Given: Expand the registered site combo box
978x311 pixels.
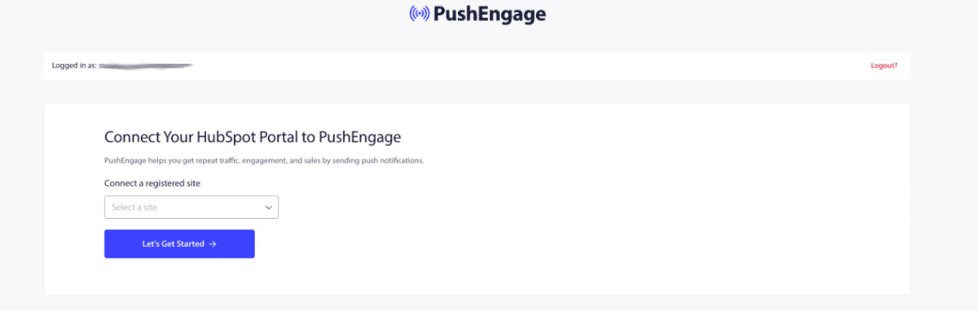Looking at the screenshot, I should 192,207.
